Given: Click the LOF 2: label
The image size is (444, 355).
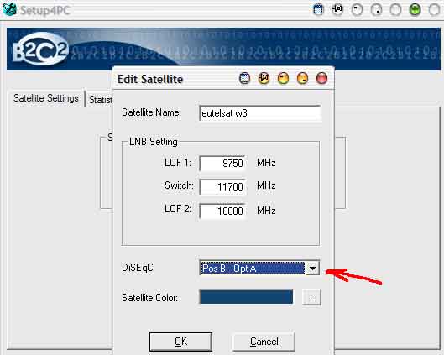Looking at the screenshot, I should pos(178,209).
